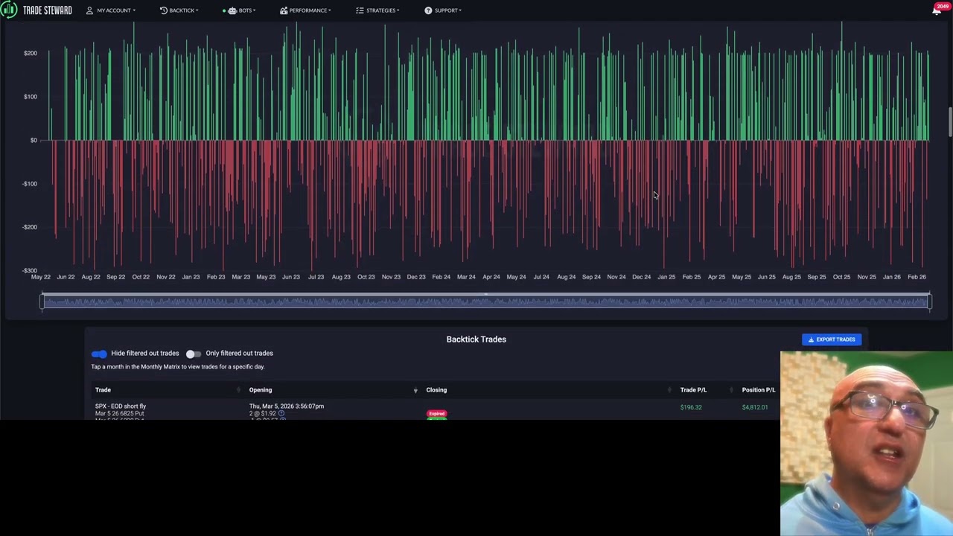
Task: Click the $200 y-axis label
Action: (x=31, y=53)
